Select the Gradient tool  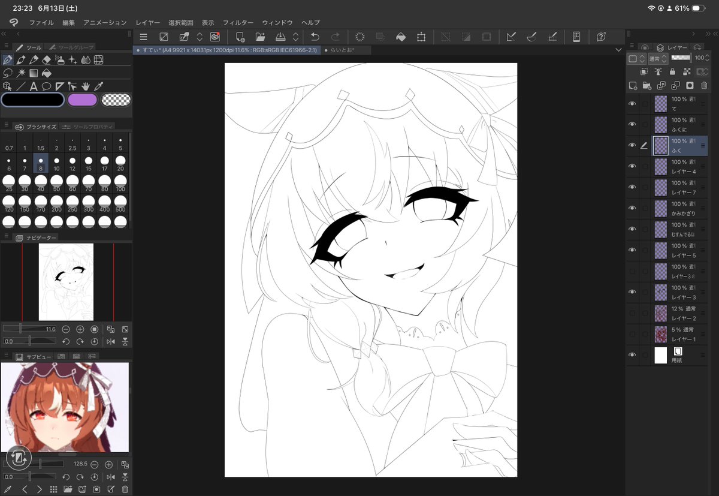(34, 73)
